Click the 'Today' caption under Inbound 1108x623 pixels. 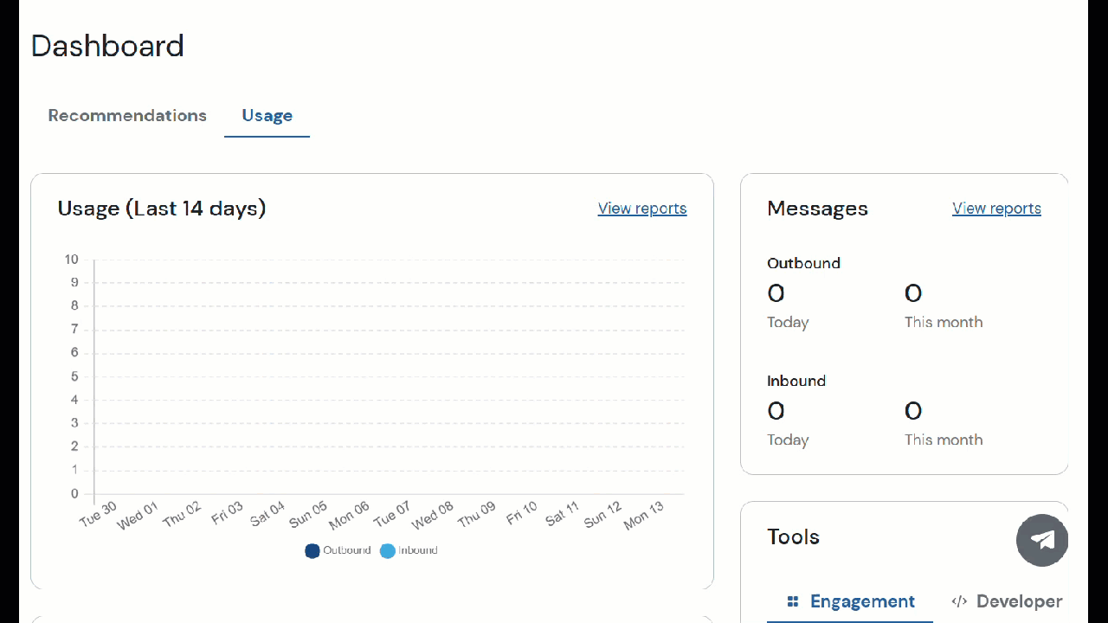(x=788, y=440)
